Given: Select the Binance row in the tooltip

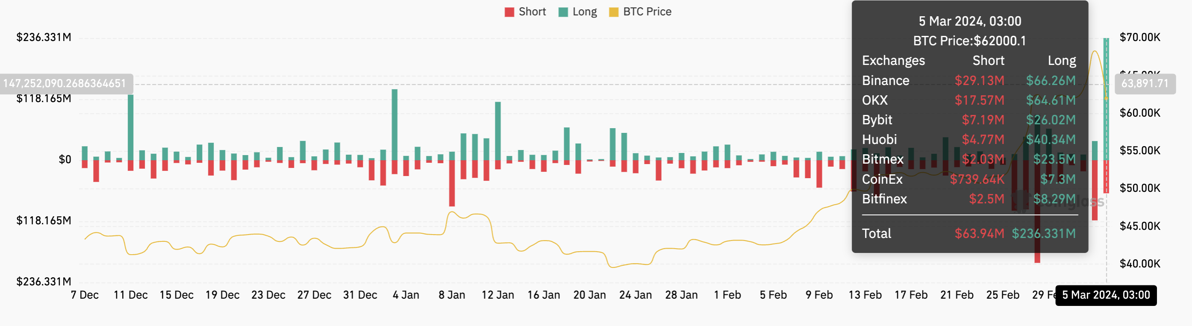Looking at the screenshot, I should 968,80.
